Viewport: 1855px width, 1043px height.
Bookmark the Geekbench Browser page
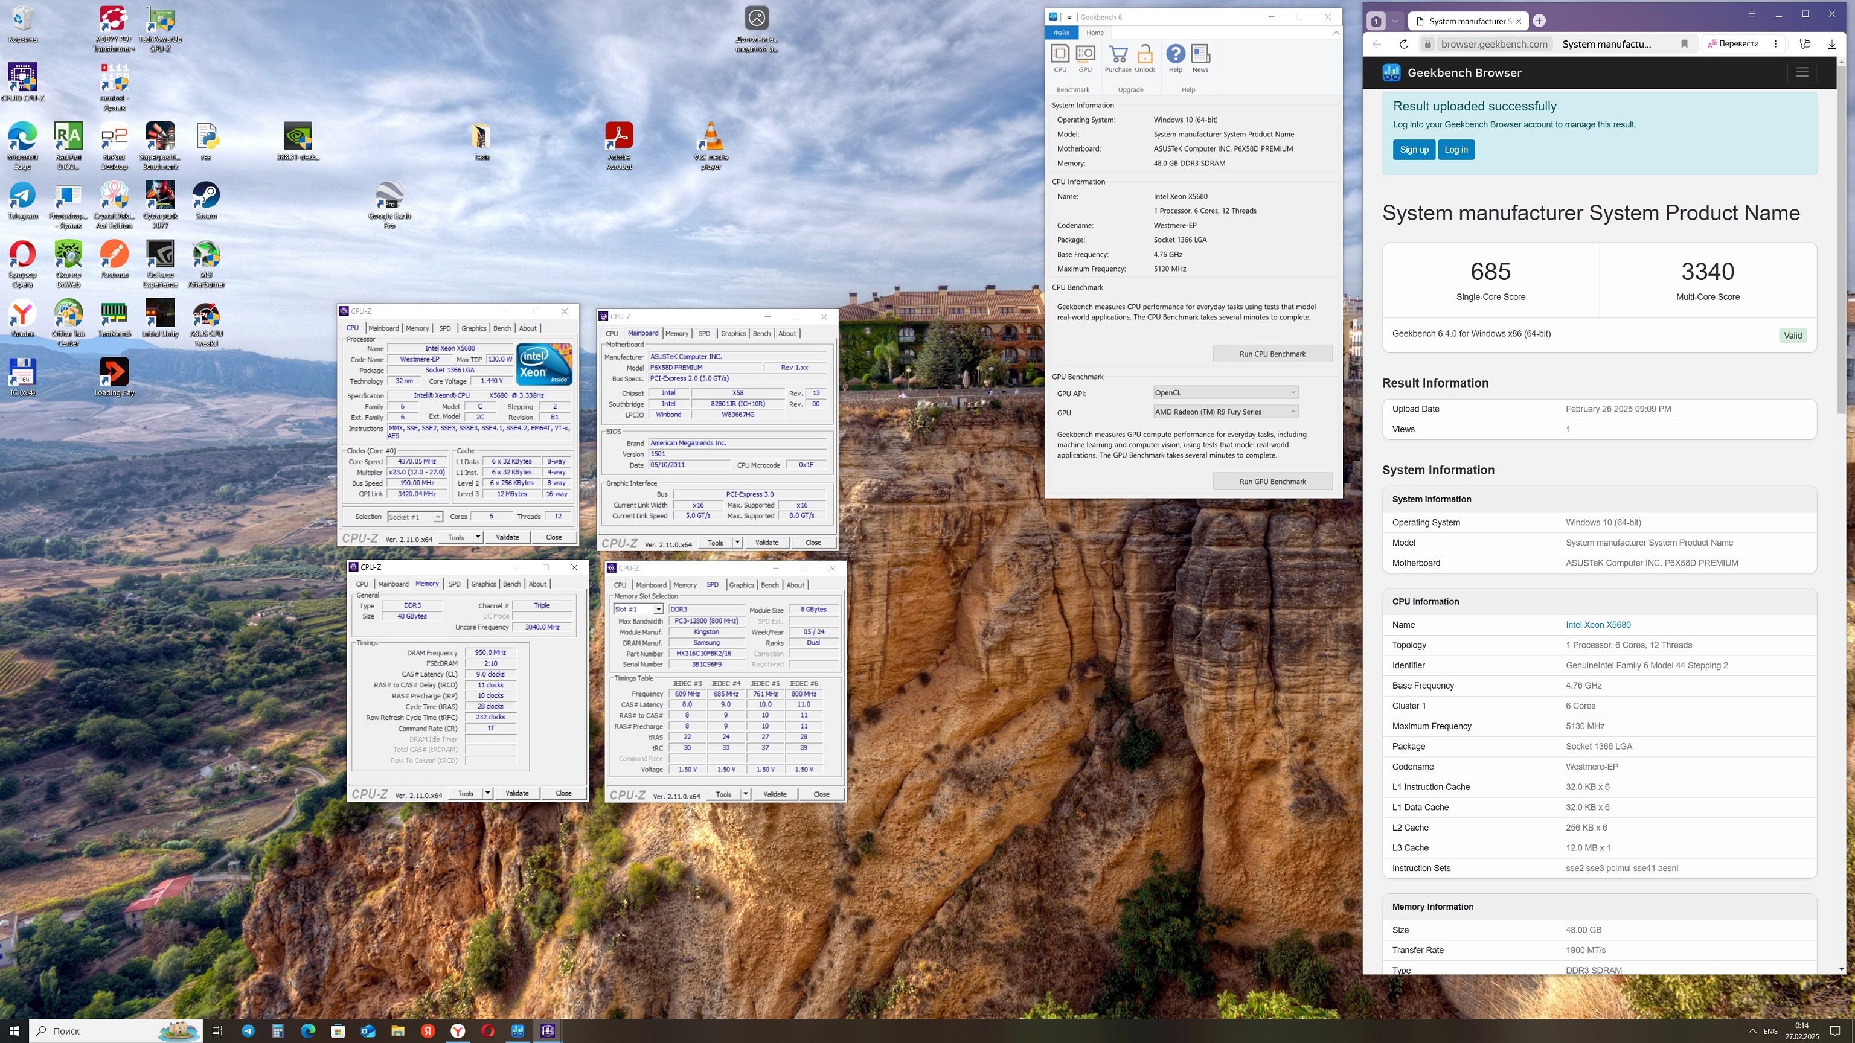(1684, 44)
